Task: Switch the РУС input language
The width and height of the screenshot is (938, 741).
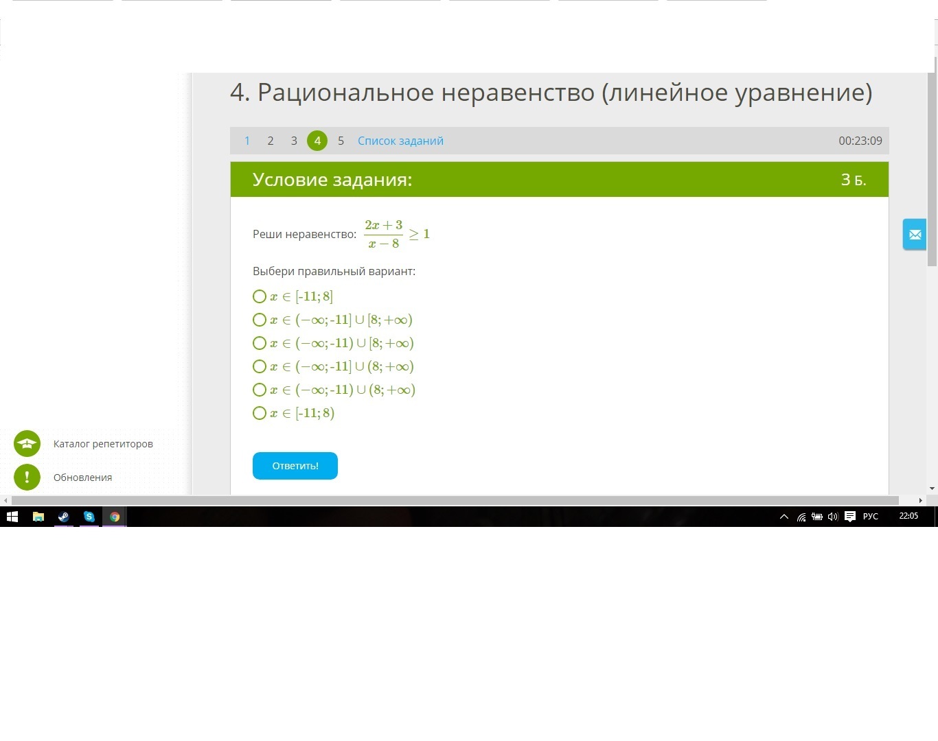Action: pos(871,516)
